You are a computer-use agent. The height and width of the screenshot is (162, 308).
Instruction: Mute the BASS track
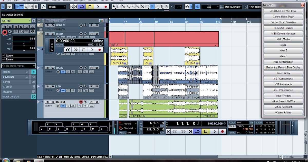(47, 68)
